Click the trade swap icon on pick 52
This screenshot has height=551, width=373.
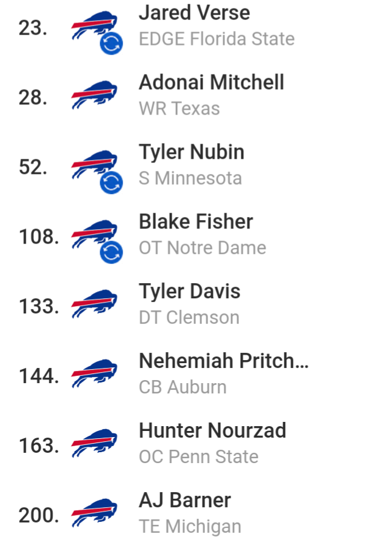pos(111,182)
